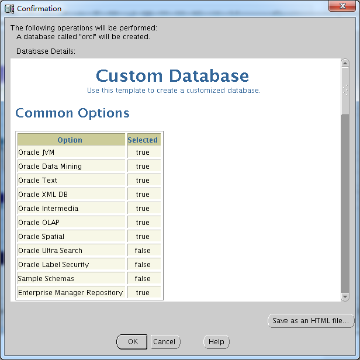360x360 pixels.
Task: Click the Common Options heading
Action: click(72, 113)
